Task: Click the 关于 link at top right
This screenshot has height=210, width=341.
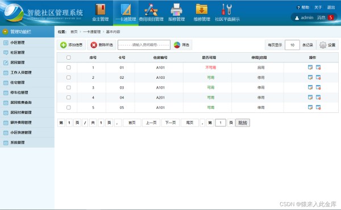Action: (318, 7)
